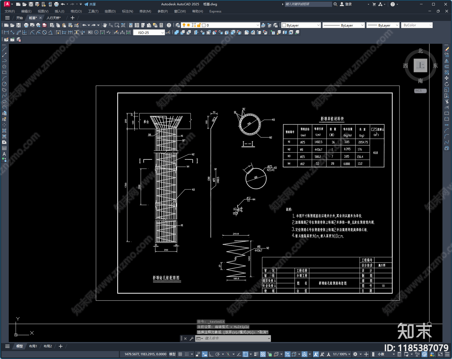Open the Table tool in draw toolbar
Screen dimensions: 452x359
click(x=4, y=148)
